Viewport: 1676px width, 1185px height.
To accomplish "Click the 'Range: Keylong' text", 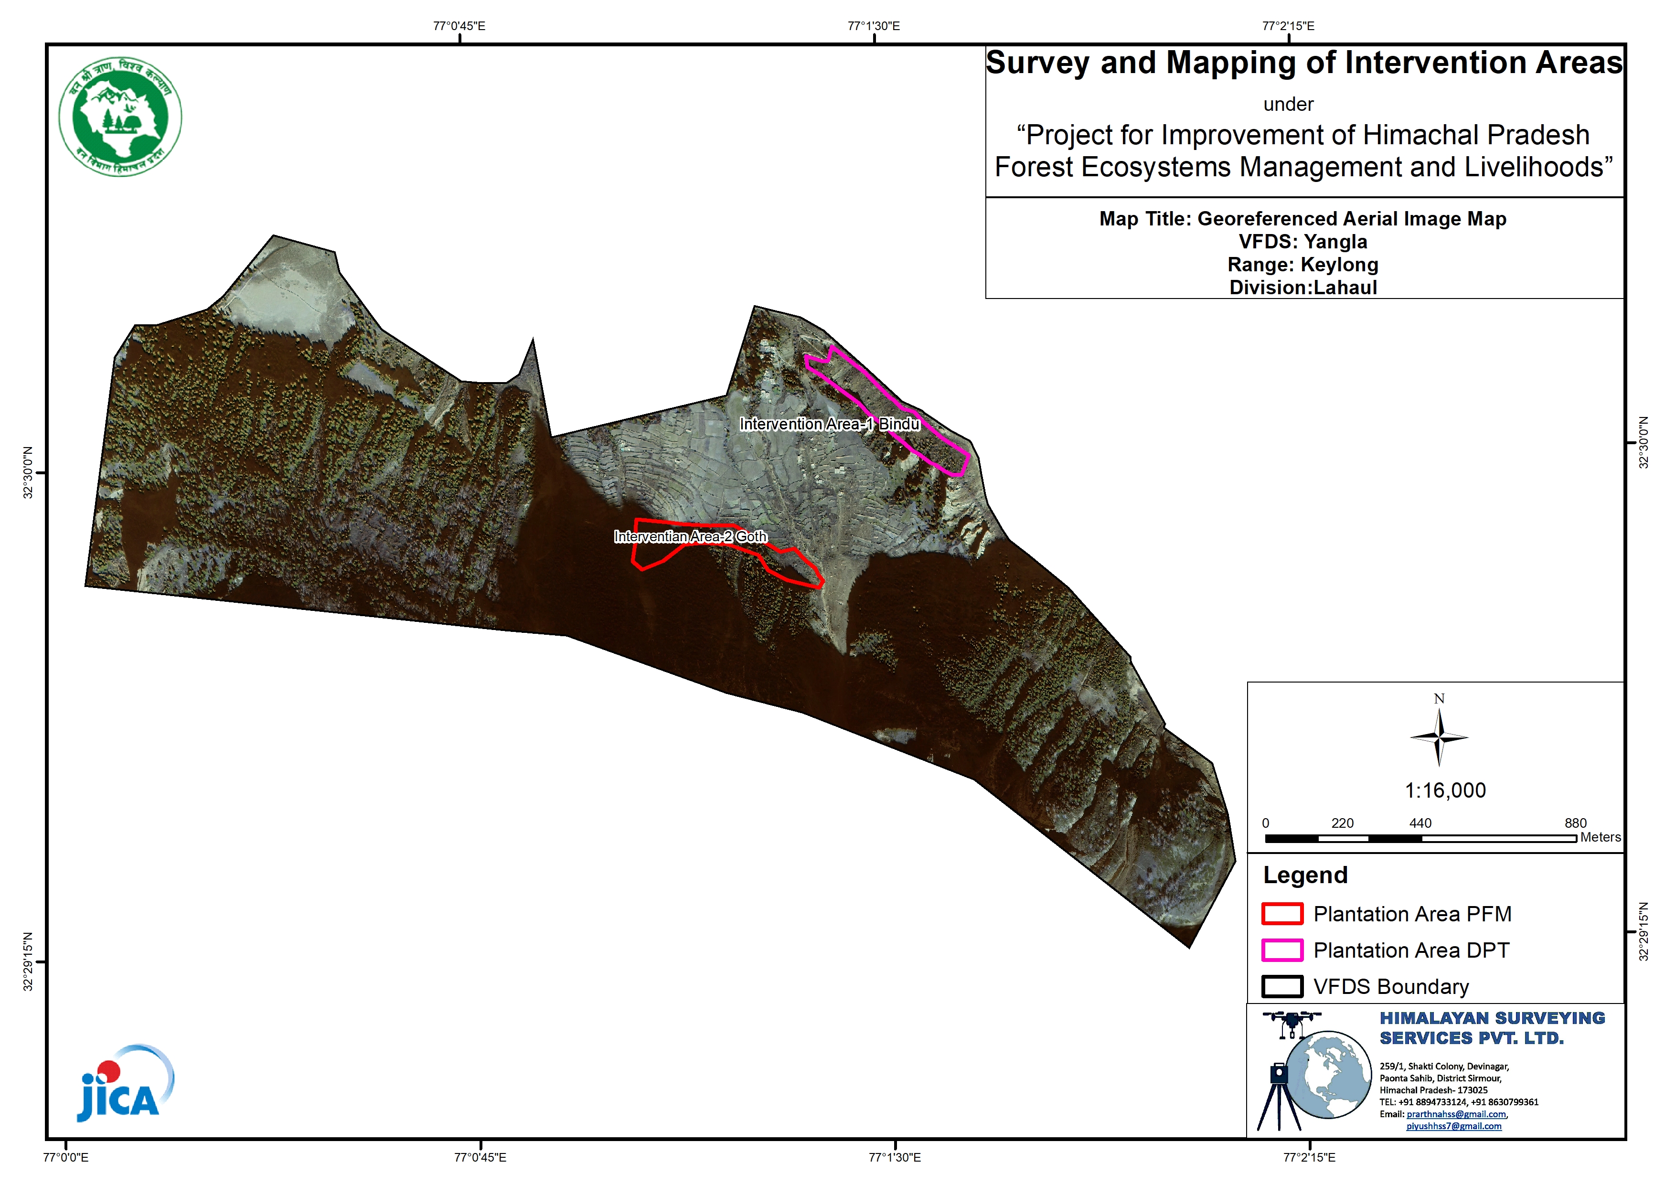I will point(1303,264).
